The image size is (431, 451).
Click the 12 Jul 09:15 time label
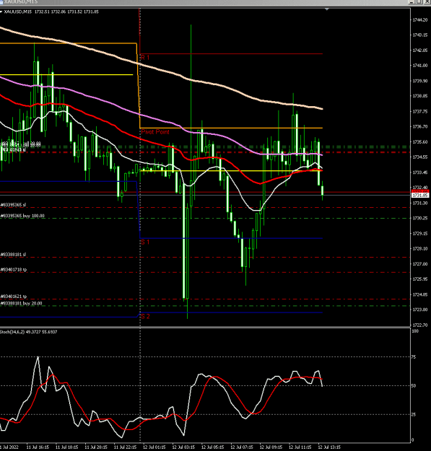coord(271,447)
